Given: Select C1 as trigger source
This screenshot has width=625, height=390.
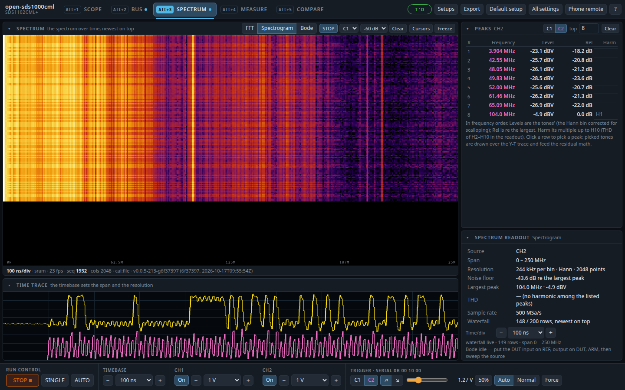Looking at the screenshot, I should (x=357, y=380).
